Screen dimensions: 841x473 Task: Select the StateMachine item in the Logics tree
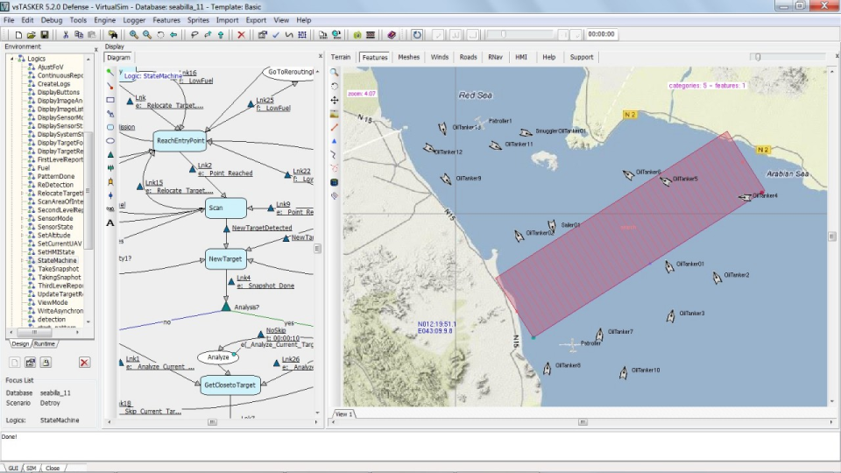point(57,260)
